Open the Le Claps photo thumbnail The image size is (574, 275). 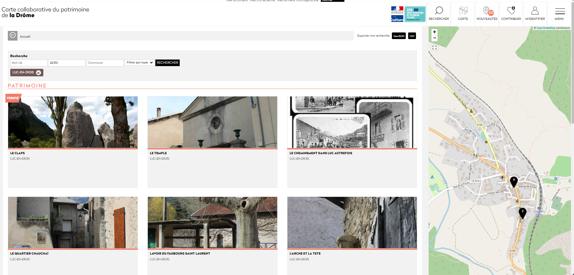73,122
